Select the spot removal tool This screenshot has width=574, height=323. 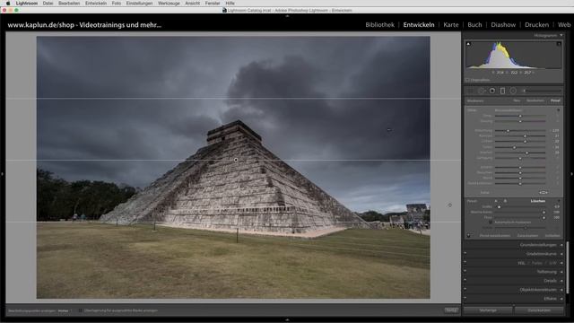pos(482,91)
